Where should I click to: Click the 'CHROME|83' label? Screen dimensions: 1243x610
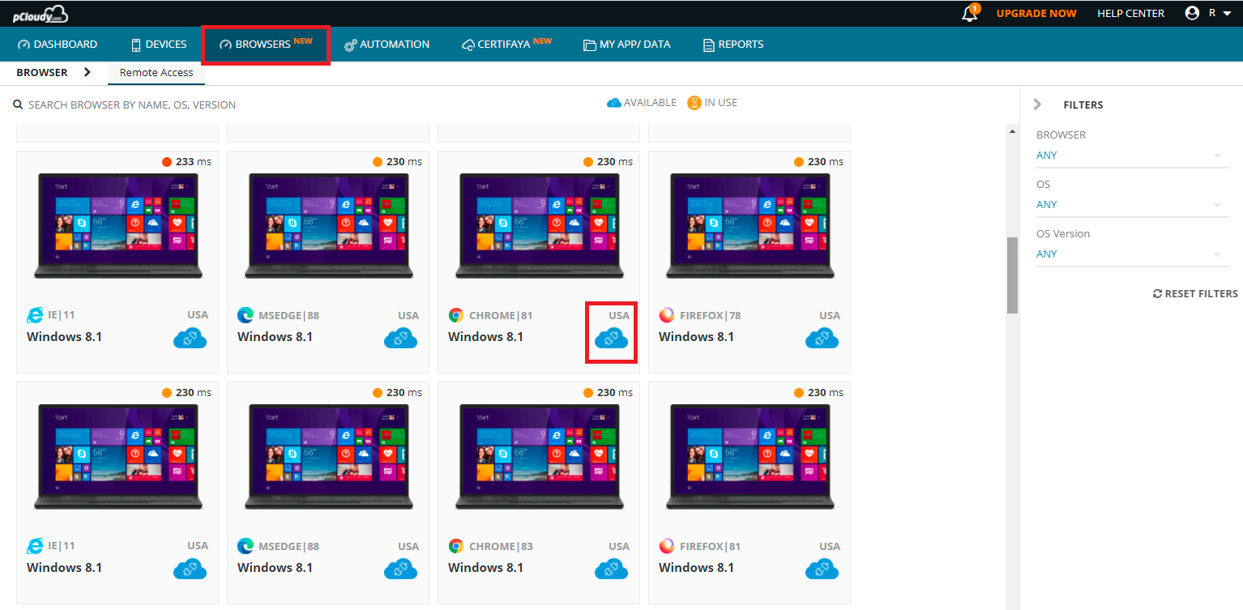tap(501, 547)
